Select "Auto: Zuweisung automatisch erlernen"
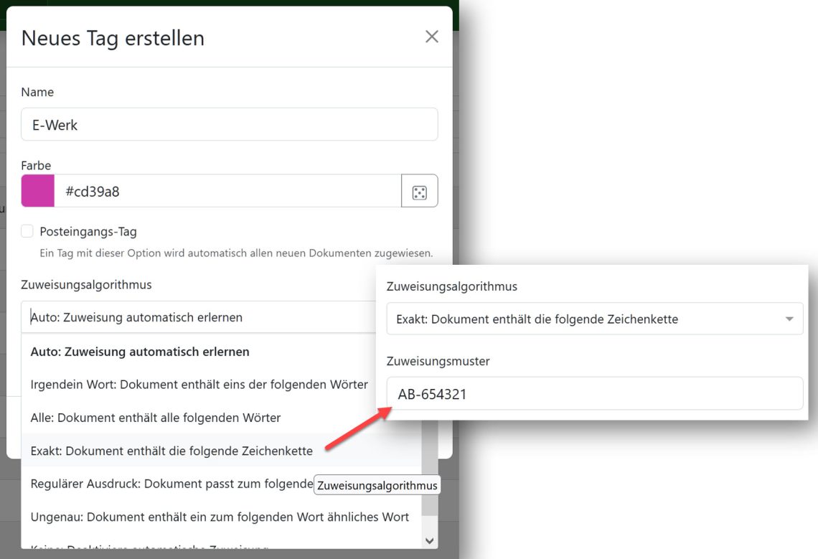The height and width of the screenshot is (559, 818). coord(140,352)
